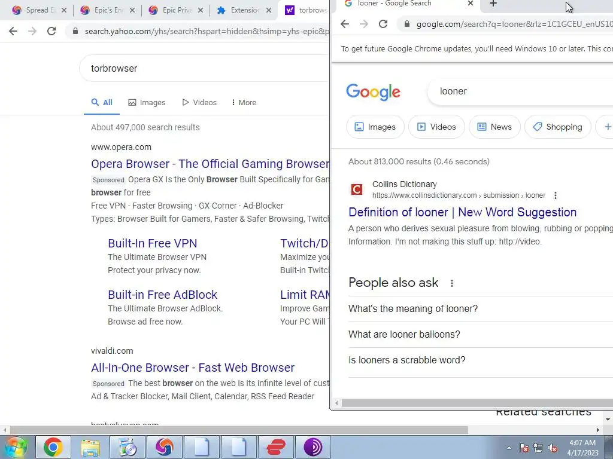613x459 pixels.
Task: Expand "Is looners a scrabble word?"
Action: (x=481, y=360)
